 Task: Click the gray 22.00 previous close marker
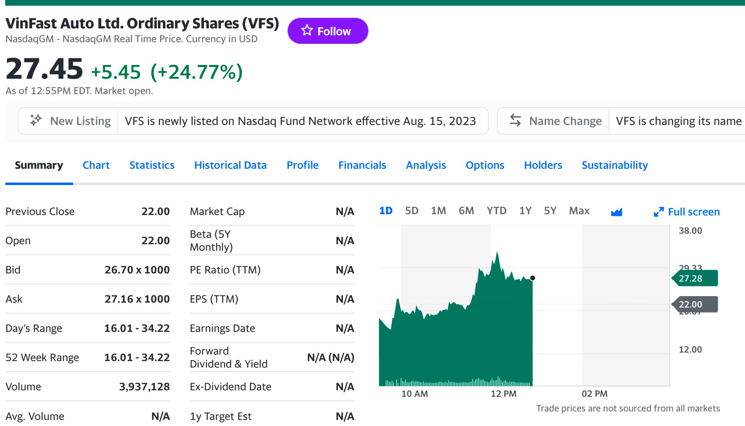[x=695, y=304]
